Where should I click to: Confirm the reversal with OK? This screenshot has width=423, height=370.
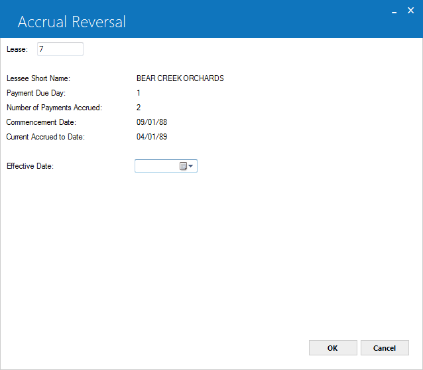(333, 348)
